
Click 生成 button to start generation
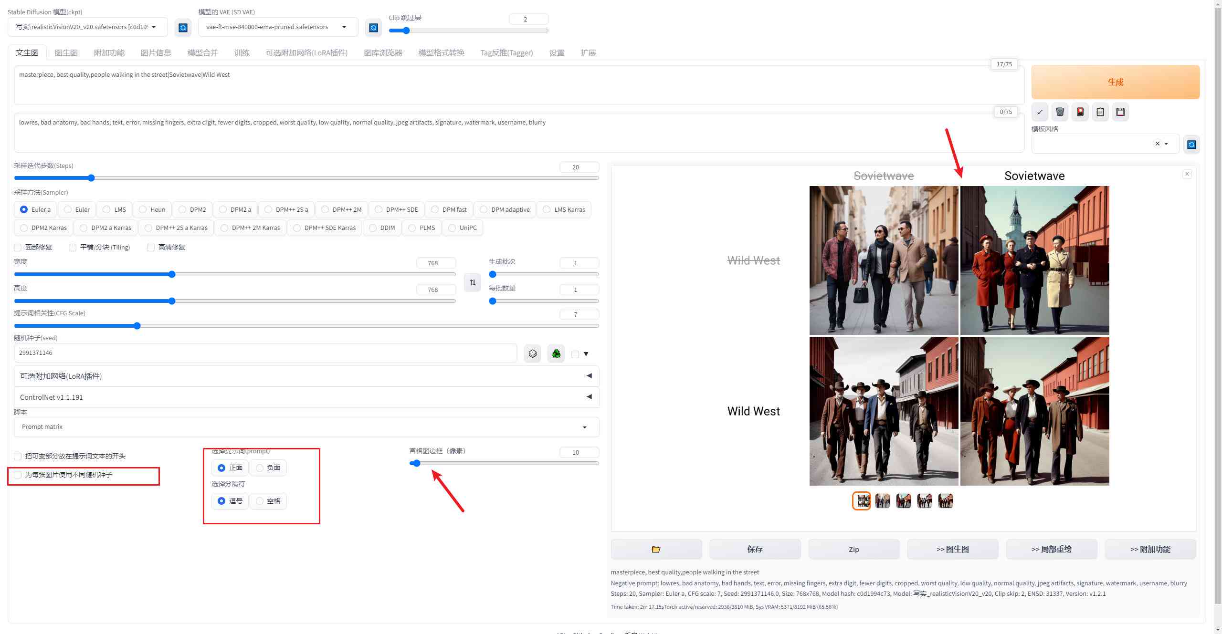click(x=1116, y=82)
